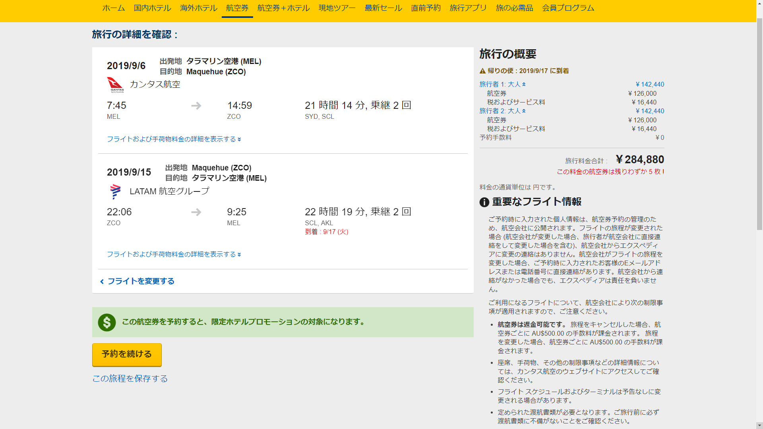Click the return flight arrow icon
Image resolution: width=763 pixels, height=429 pixels.
coord(196,212)
